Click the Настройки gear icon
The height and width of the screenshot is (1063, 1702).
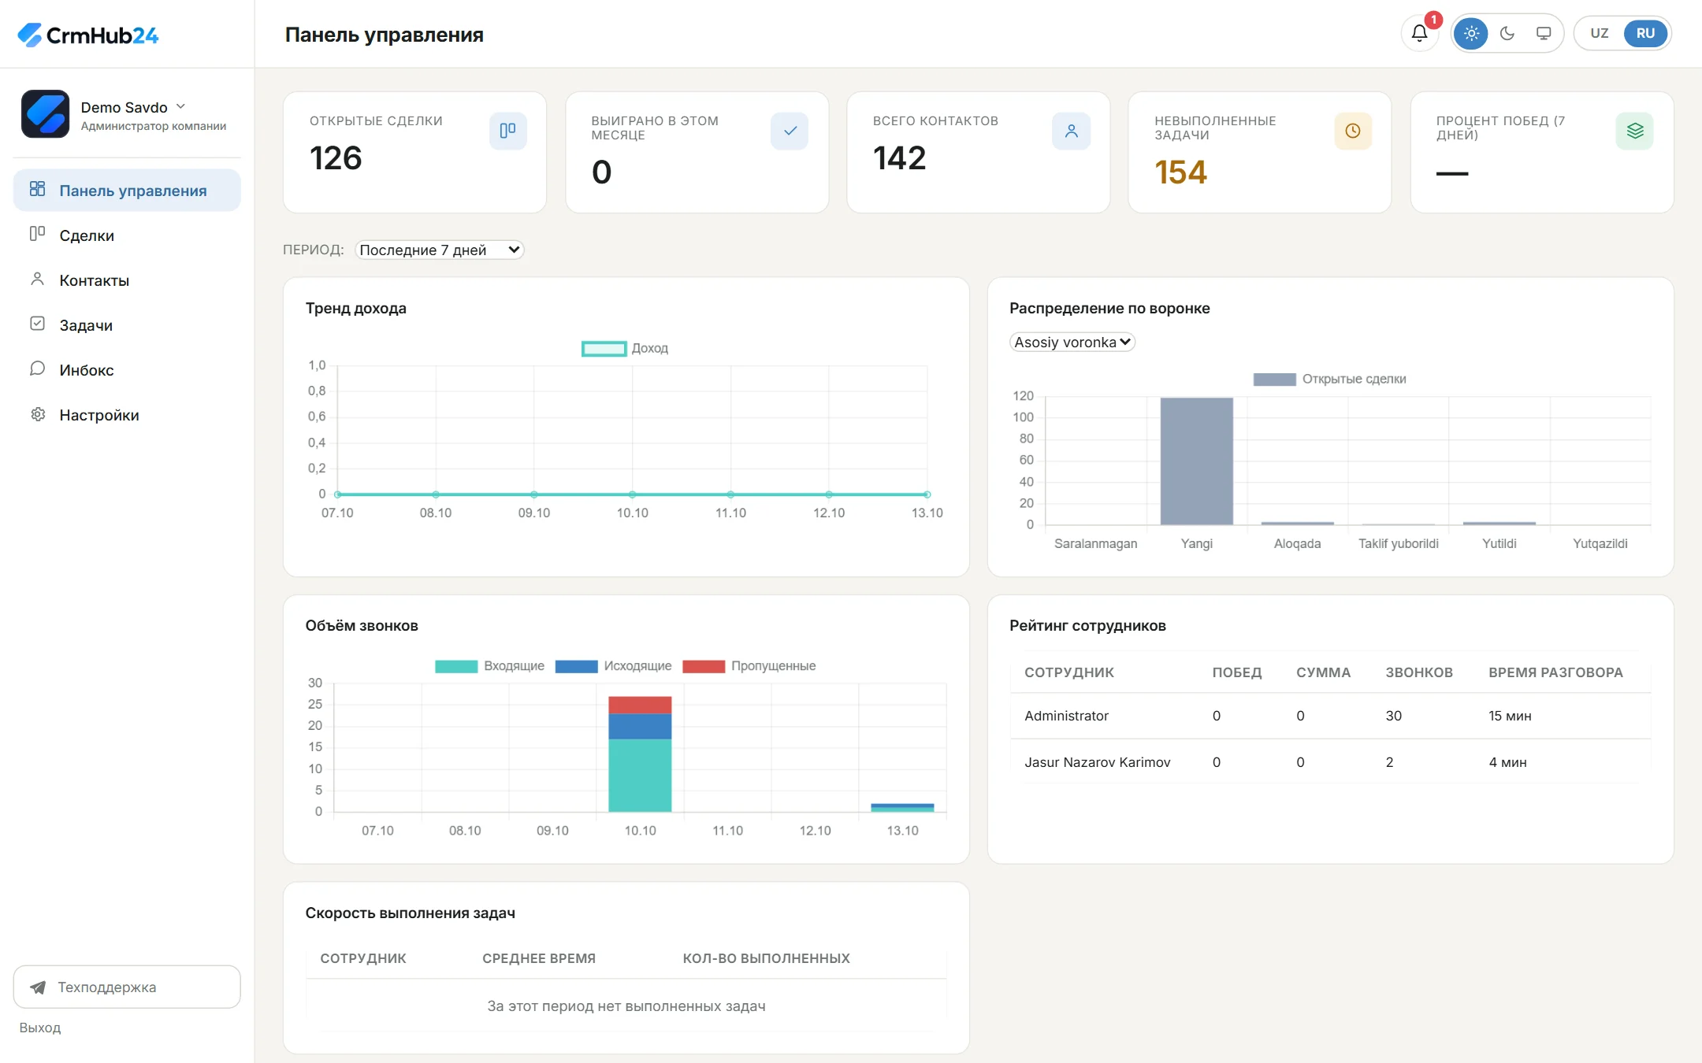click(37, 414)
